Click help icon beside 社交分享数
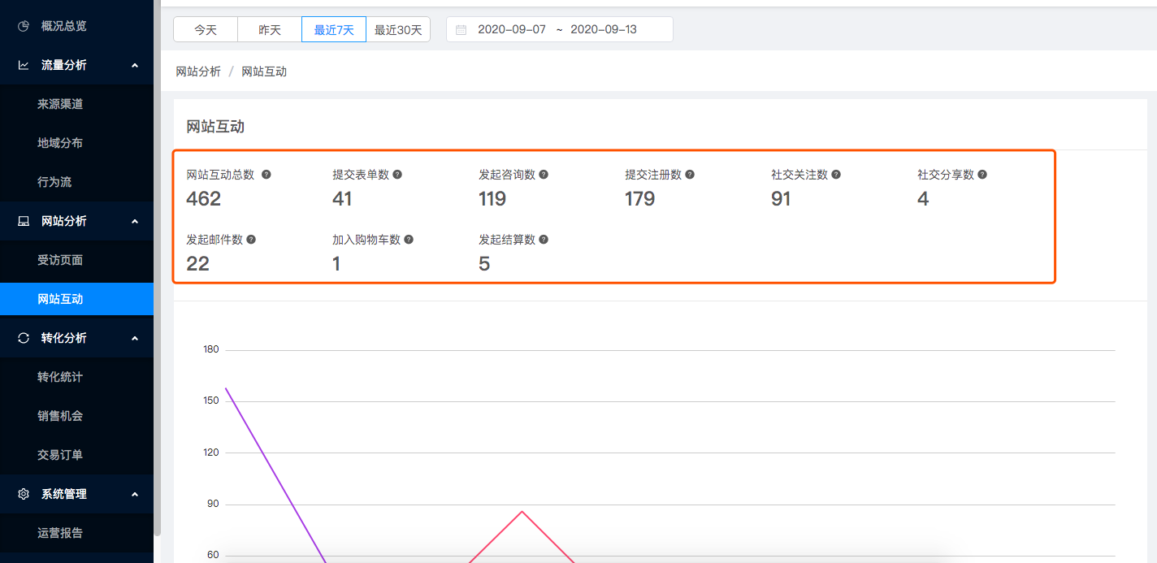Viewport: 1157px width, 563px height. tap(982, 175)
